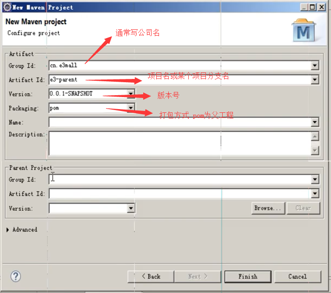
Task: Click the Cancel button
Action: tap(298, 277)
